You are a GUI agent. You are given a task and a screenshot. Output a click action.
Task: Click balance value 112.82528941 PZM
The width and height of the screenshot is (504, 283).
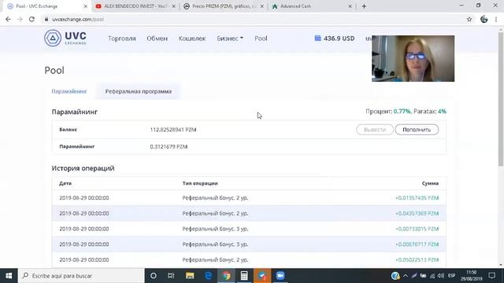(173, 130)
